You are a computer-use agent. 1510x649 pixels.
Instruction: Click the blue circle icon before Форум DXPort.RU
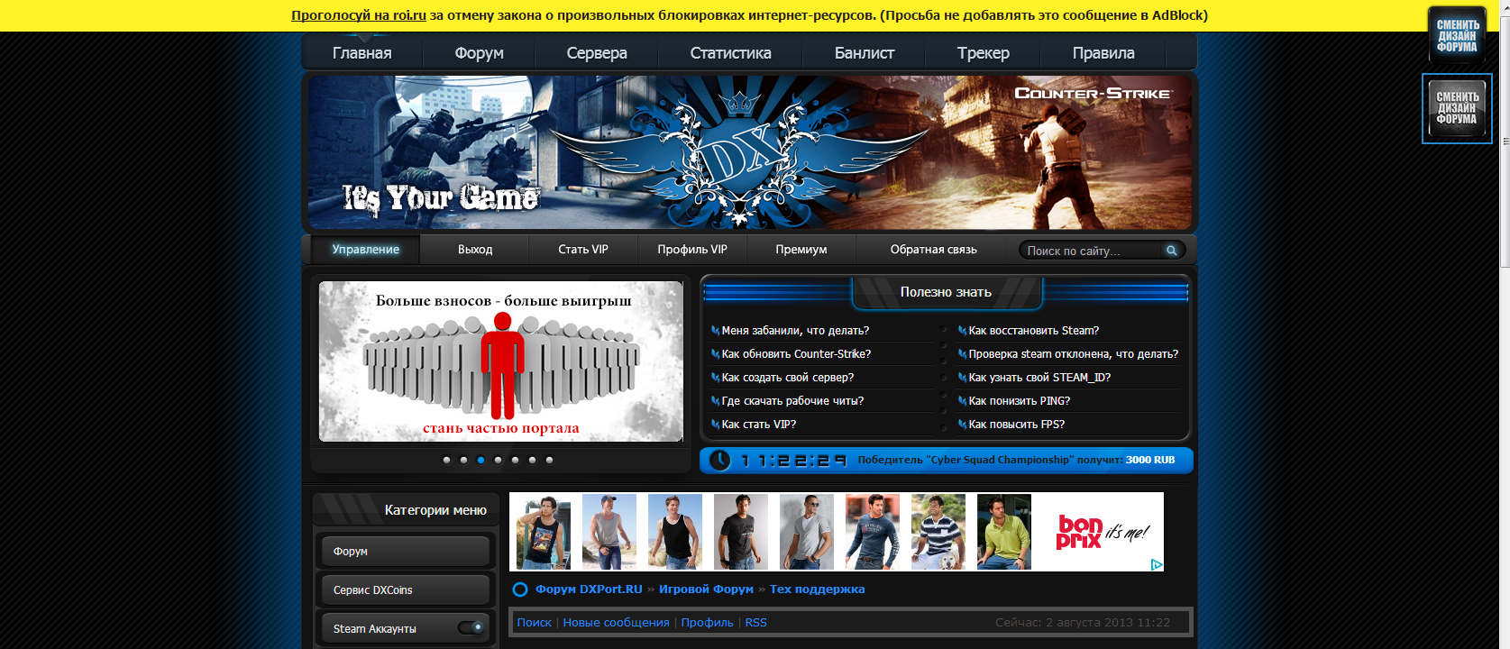point(520,590)
